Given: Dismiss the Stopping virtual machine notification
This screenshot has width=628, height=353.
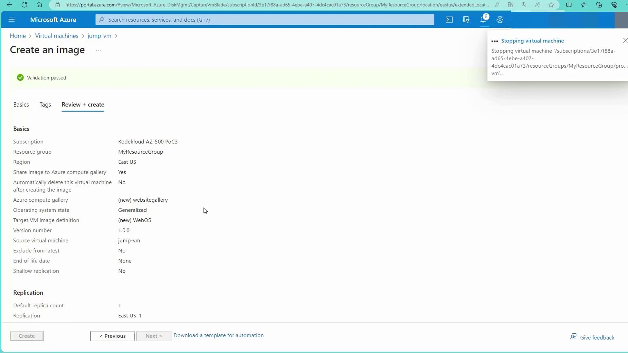Looking at the screenshot, I should tap(625, 41).
